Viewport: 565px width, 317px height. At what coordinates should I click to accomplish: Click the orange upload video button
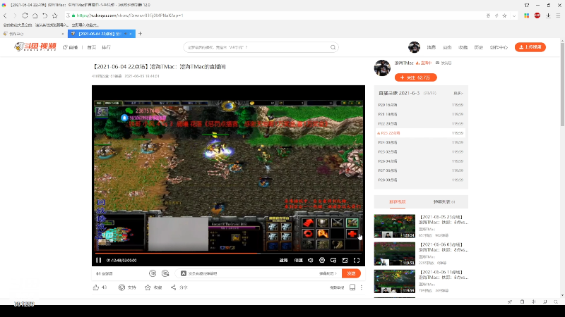click(x=530, y=47)
